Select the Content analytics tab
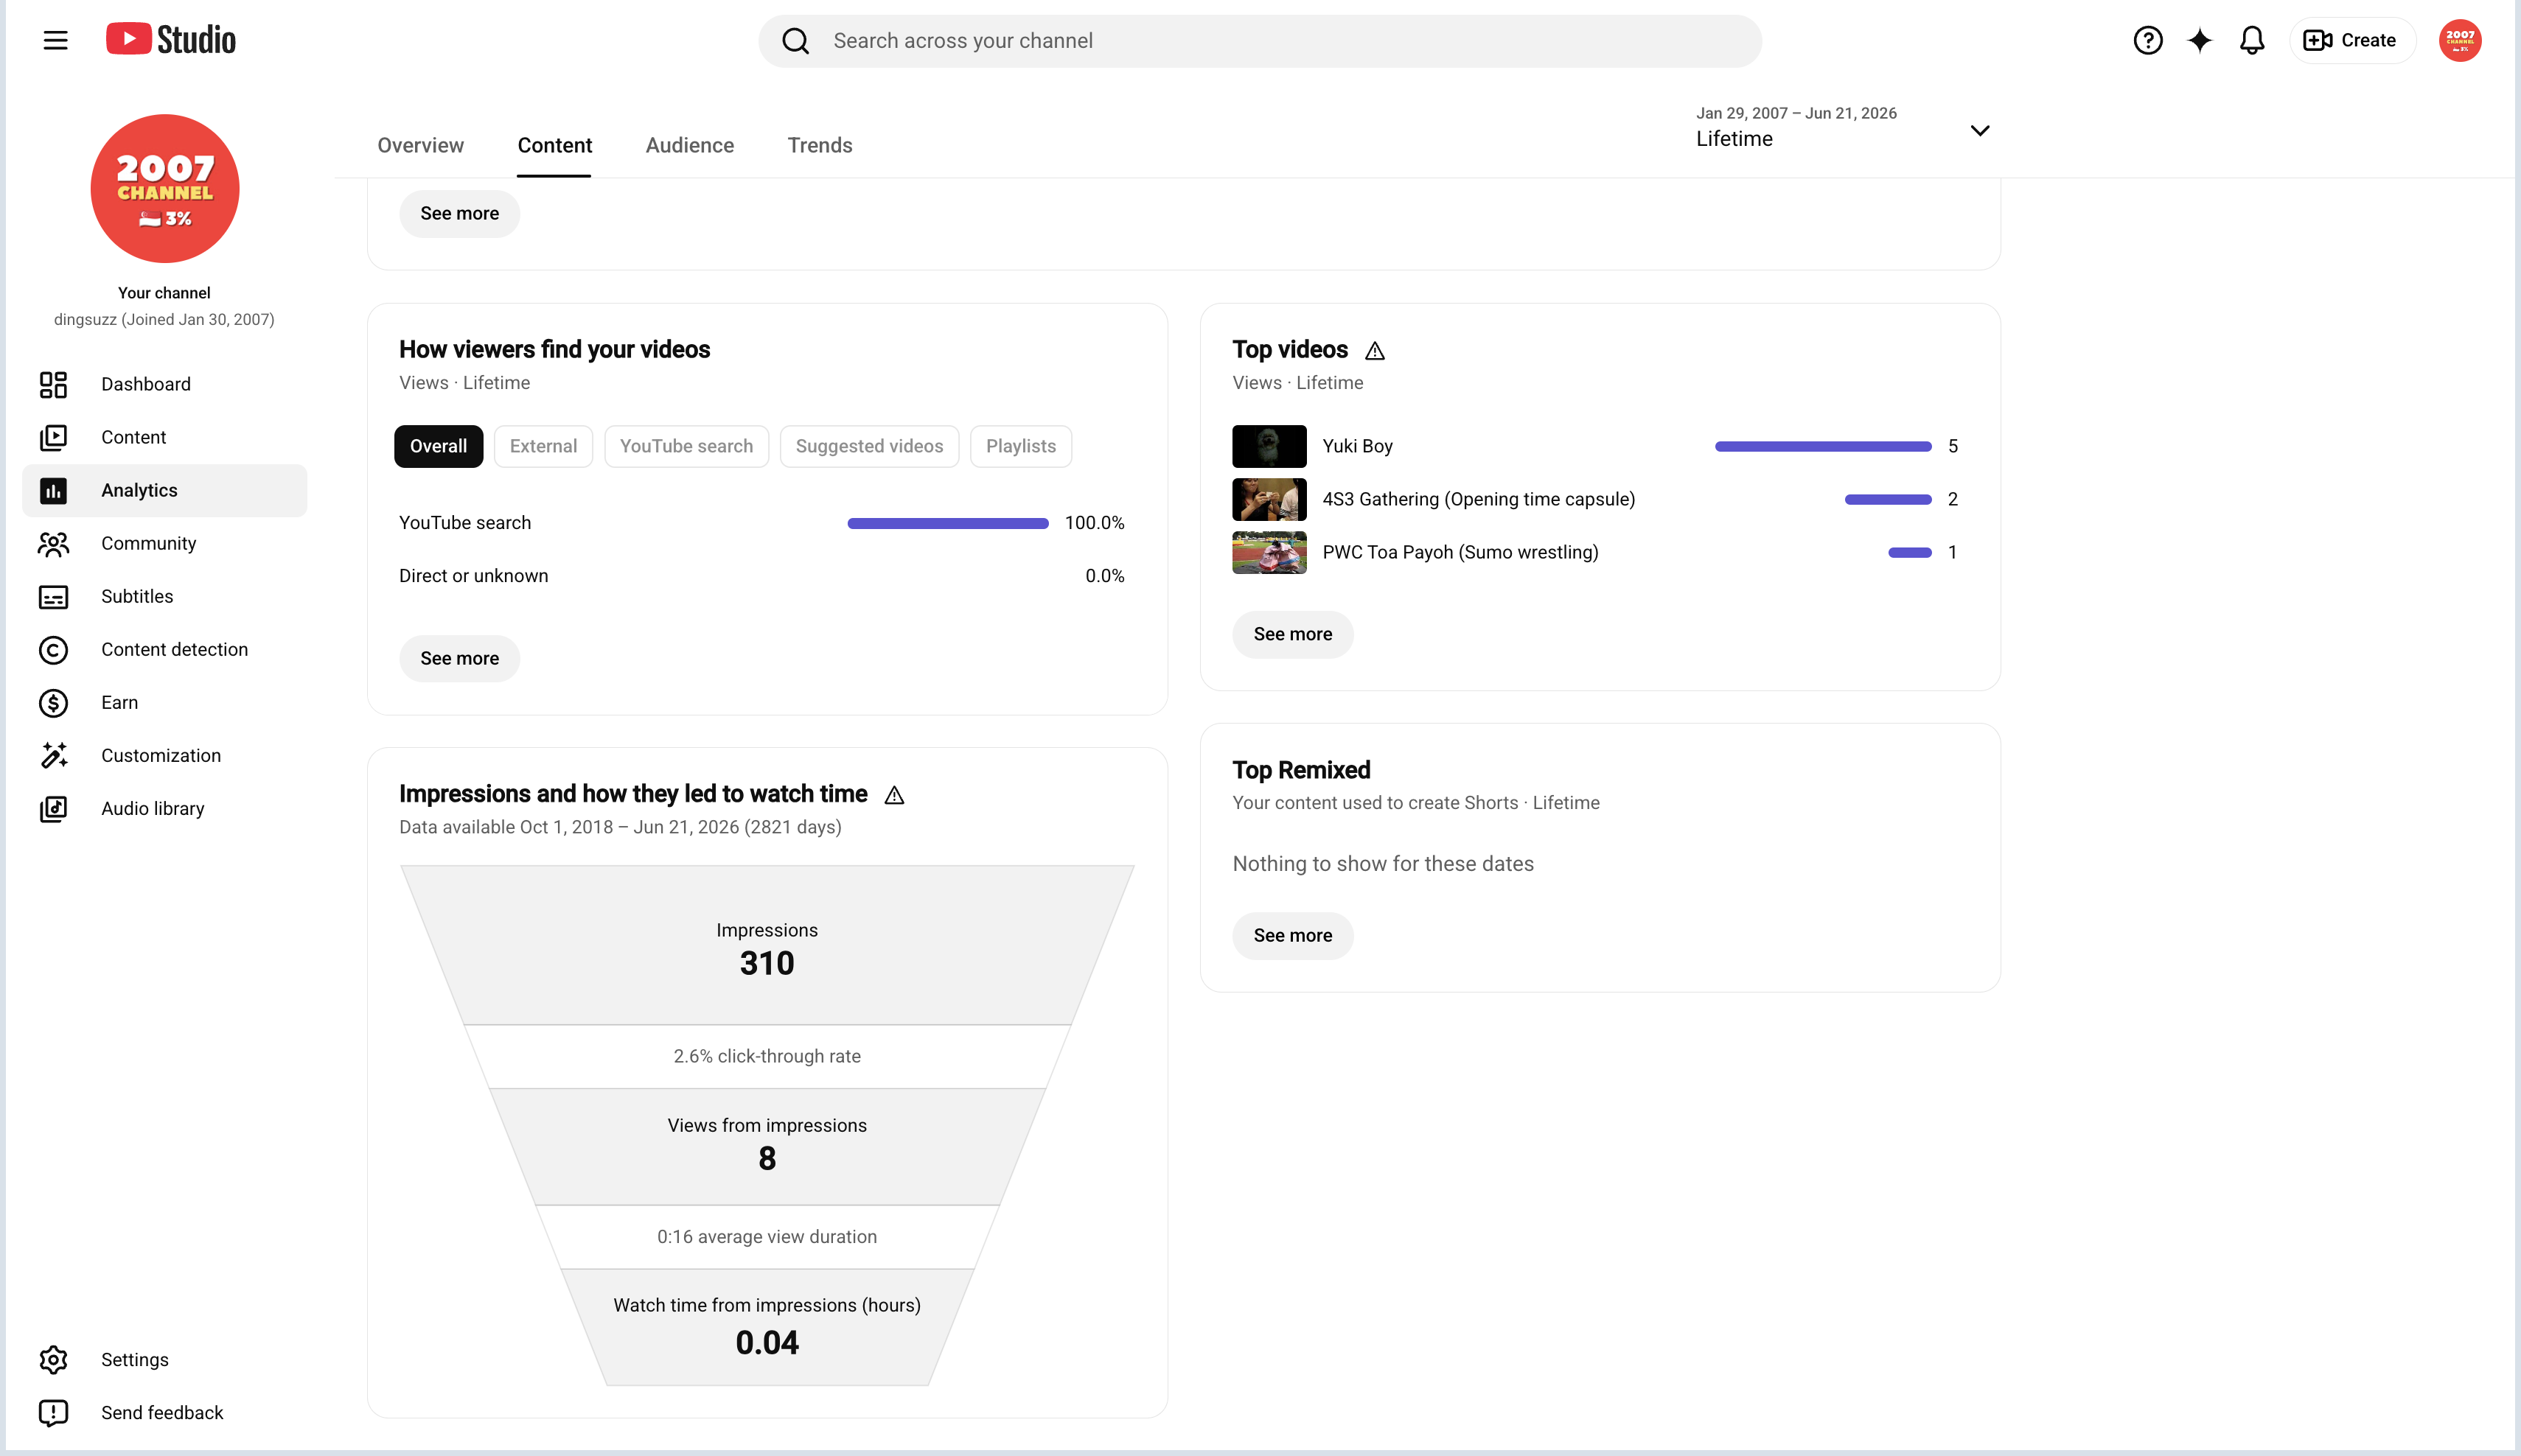 pyautogui.click(x=554, y=145)
